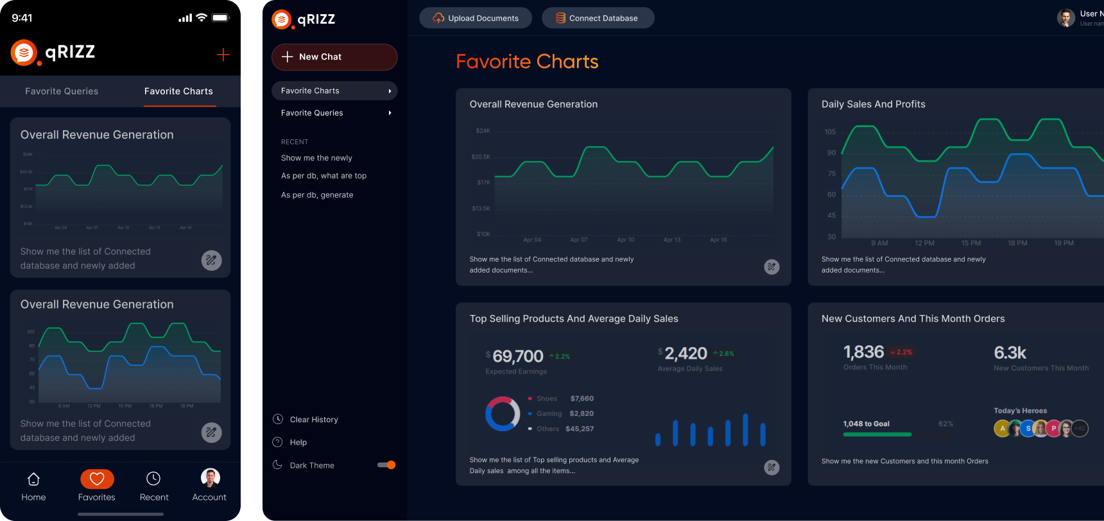Click the user avatar in the top right

coord(1065,18)
